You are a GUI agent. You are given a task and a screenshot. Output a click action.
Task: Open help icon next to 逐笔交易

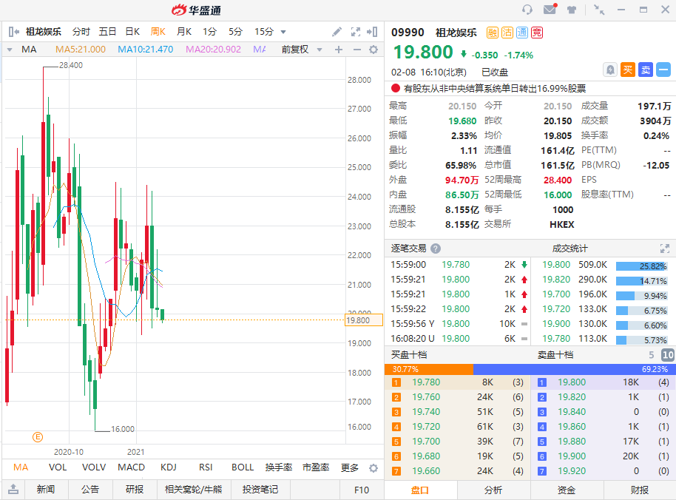[436, 249]
